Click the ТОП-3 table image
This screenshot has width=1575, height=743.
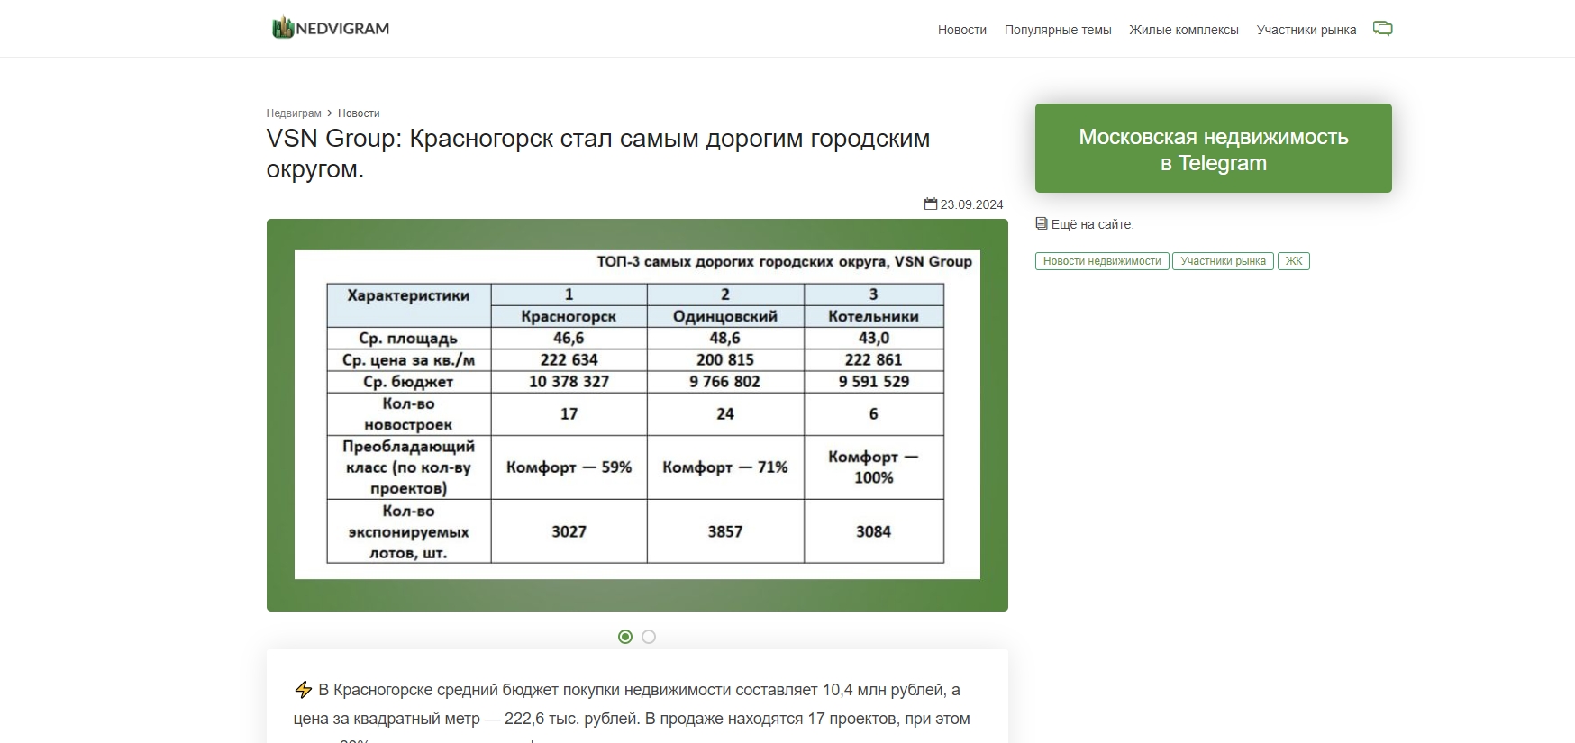[x=637, y=415]
